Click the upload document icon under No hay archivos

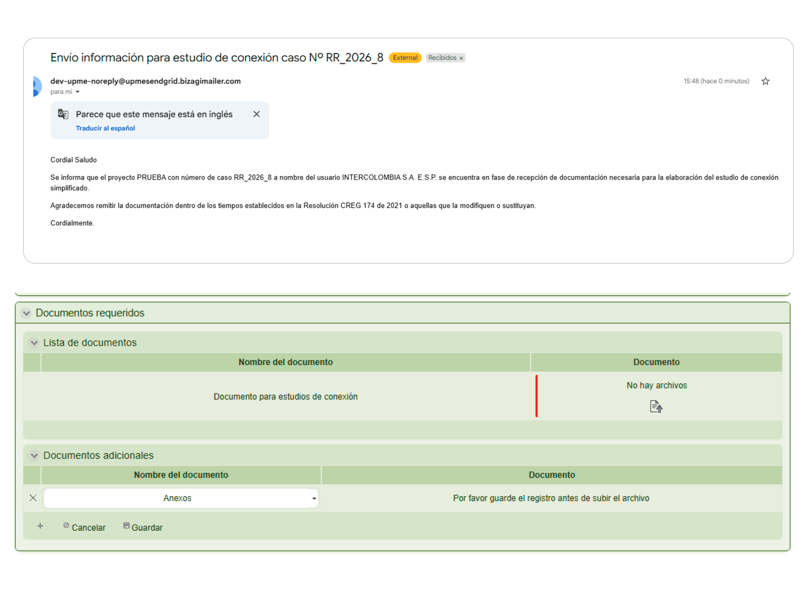(x=656, y=407)
